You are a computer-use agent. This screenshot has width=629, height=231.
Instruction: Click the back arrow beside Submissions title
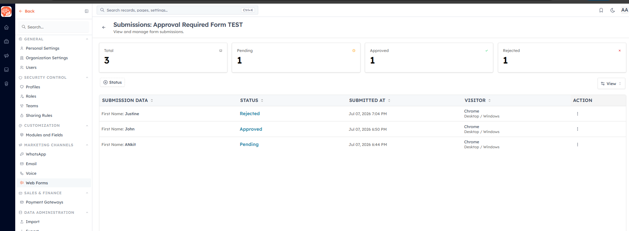pos(104,27)
